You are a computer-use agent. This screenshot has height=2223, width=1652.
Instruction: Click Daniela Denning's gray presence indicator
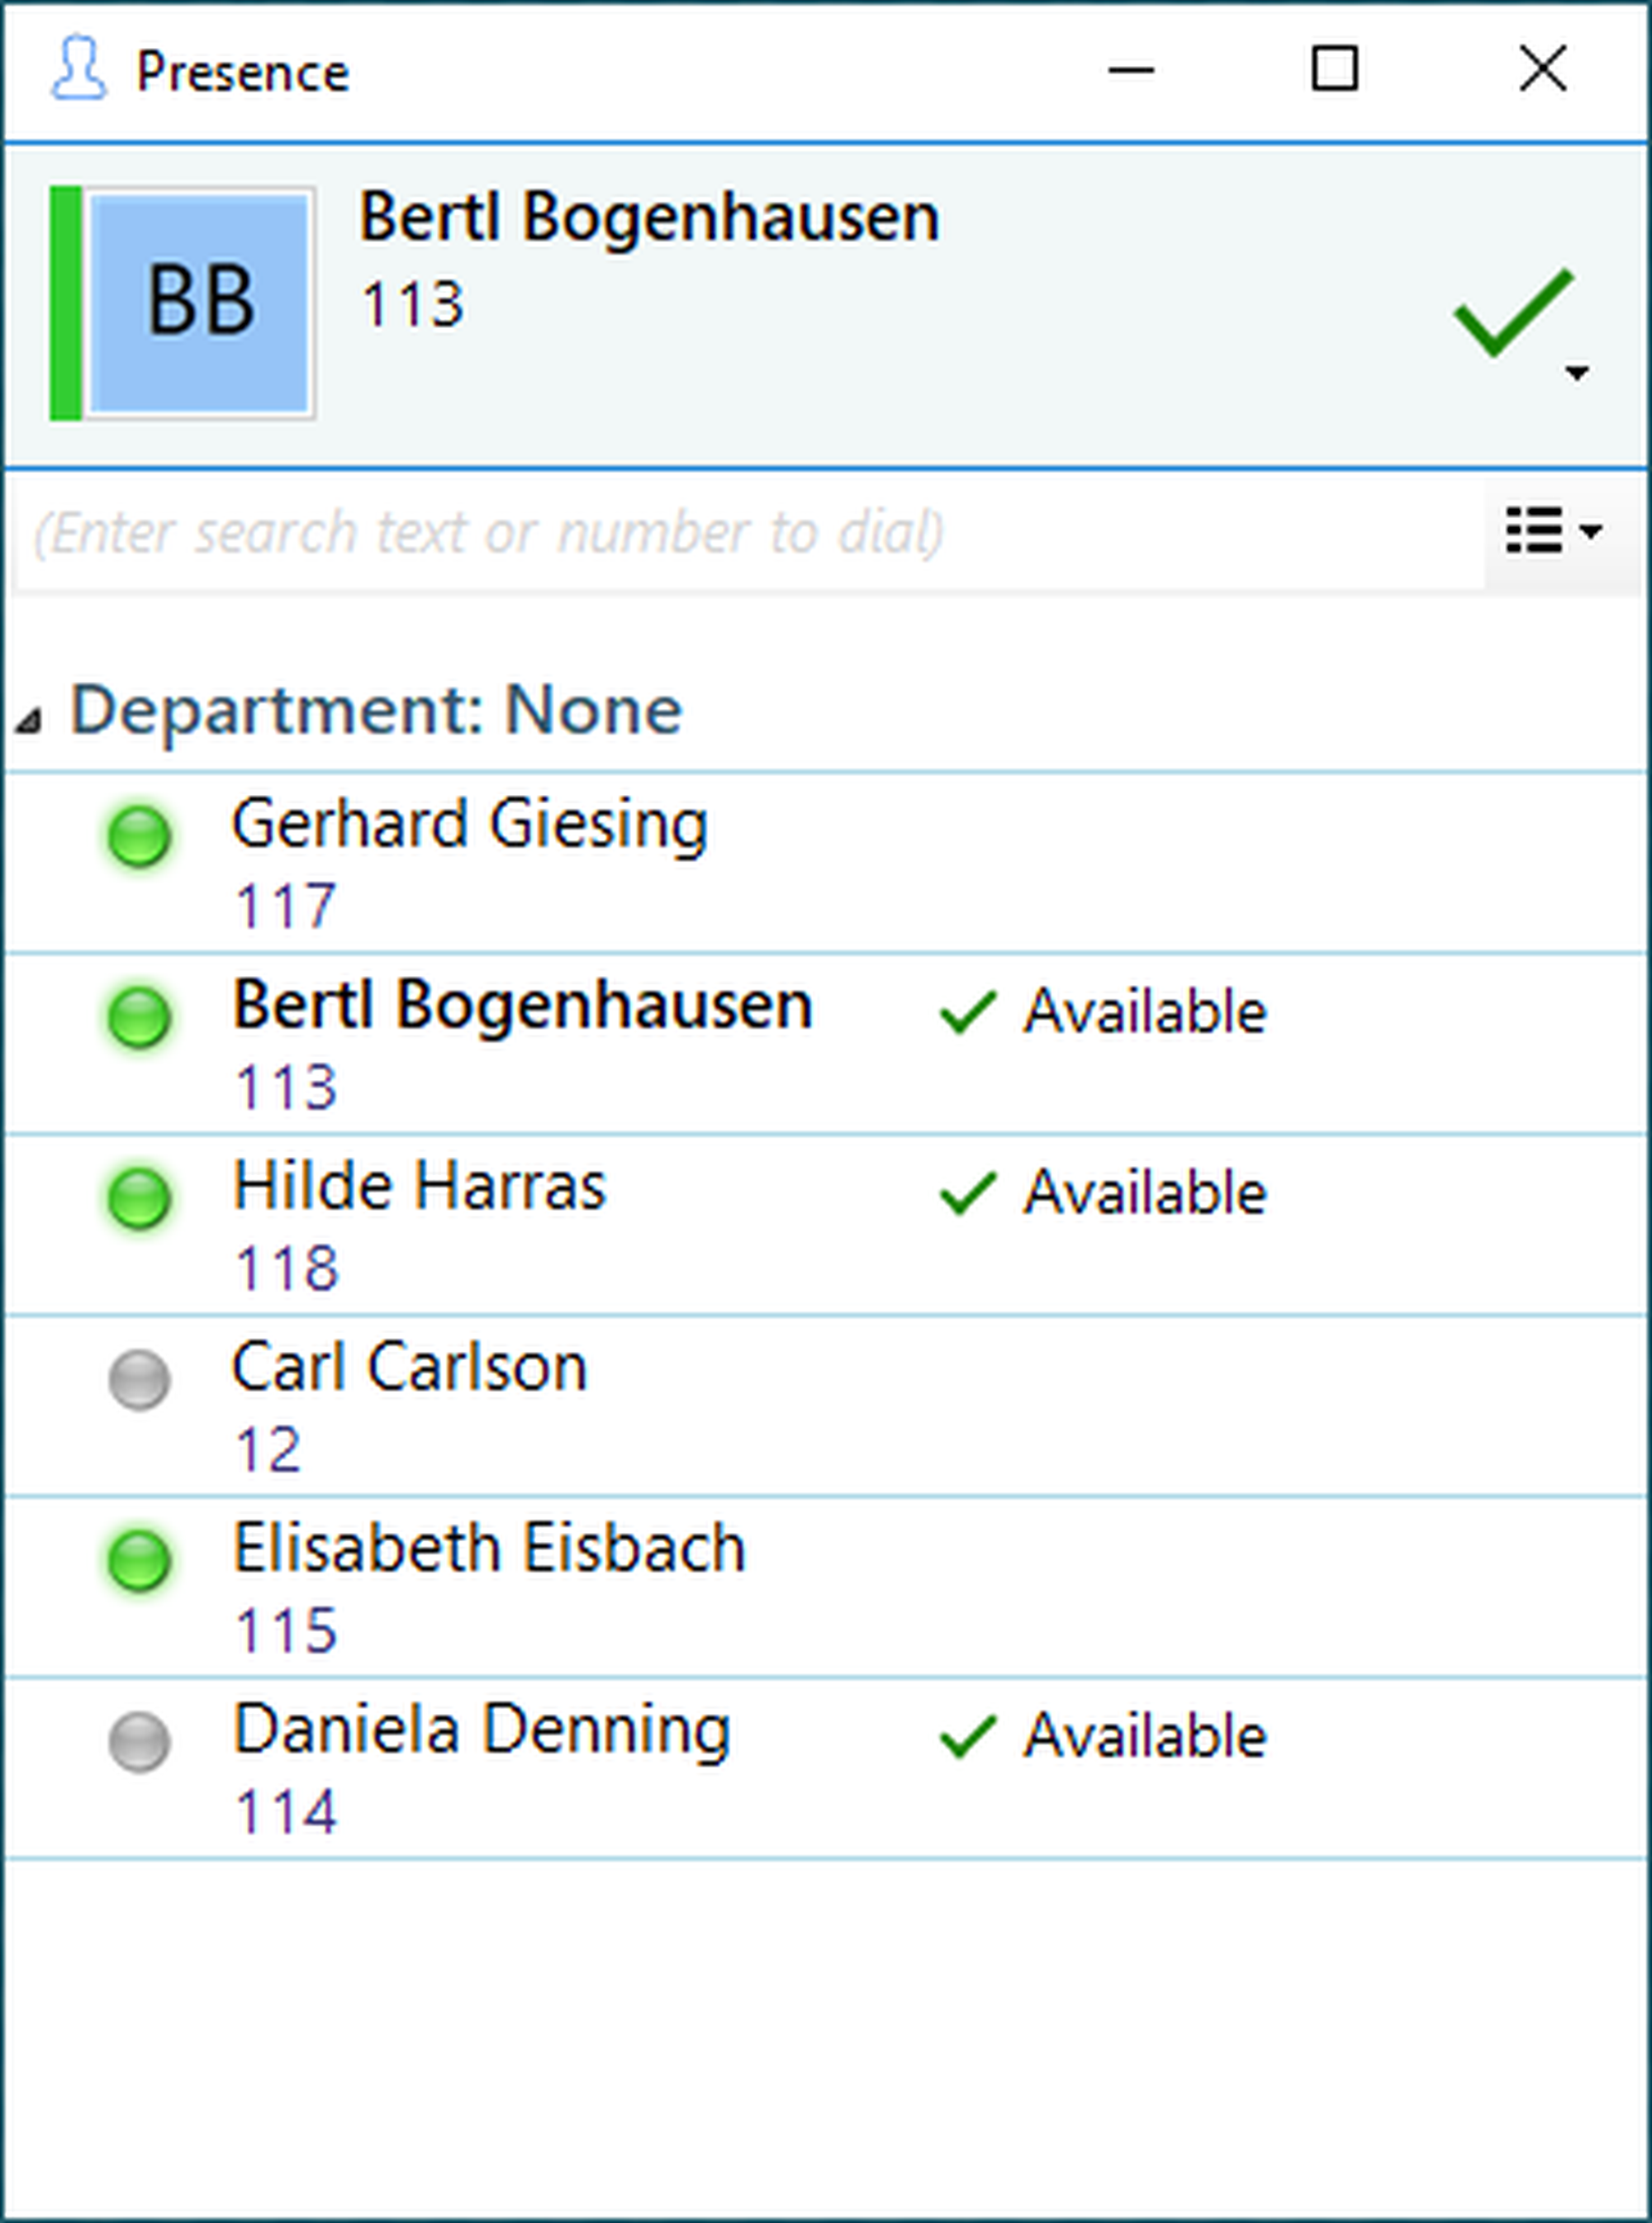140,1742
